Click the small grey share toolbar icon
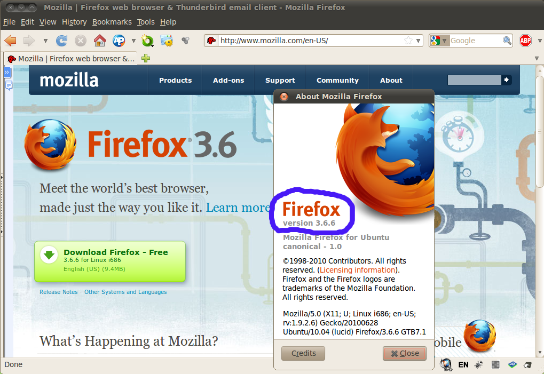 coord(186,41)
